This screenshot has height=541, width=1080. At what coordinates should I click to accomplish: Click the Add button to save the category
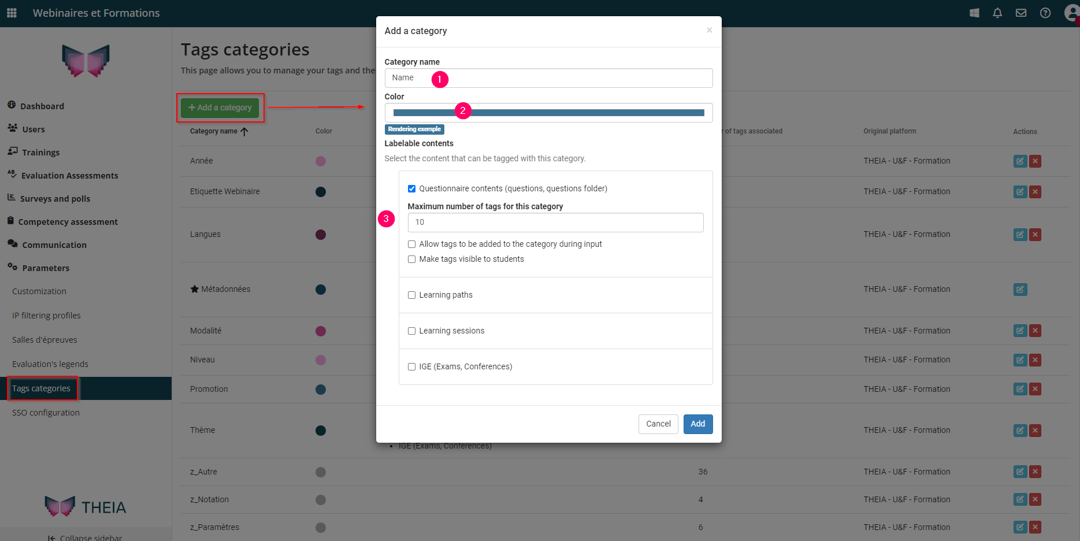697,424
